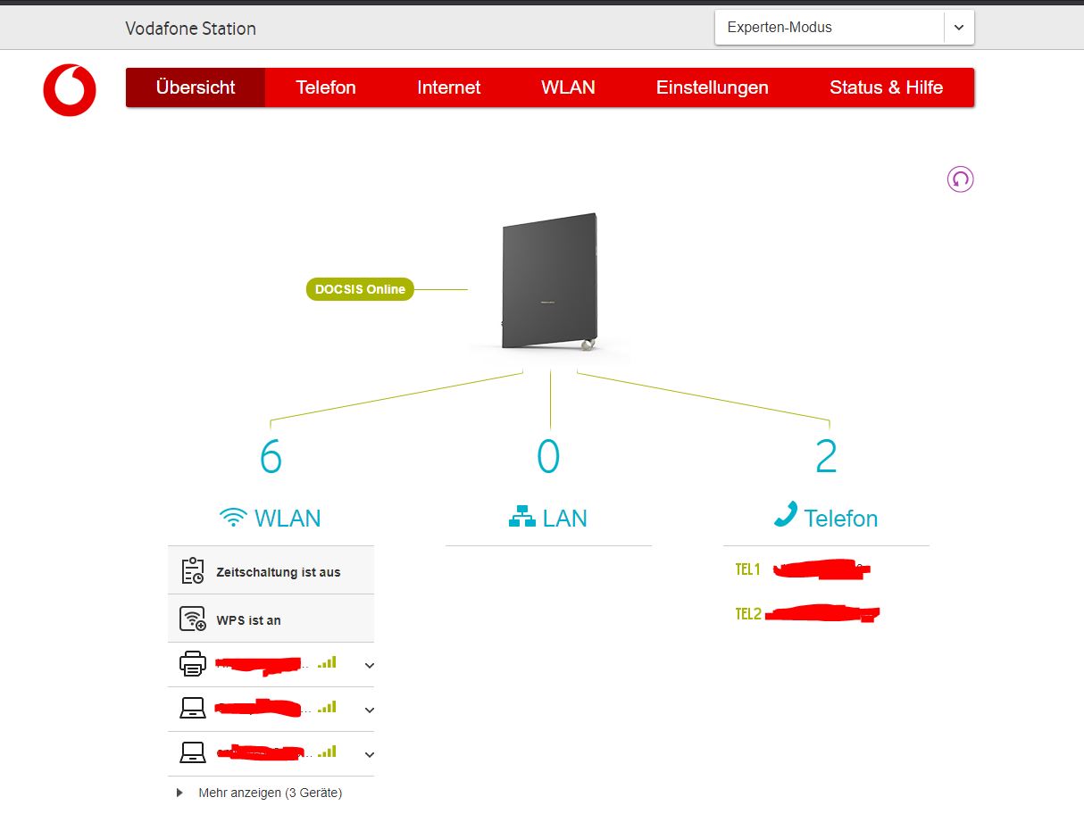Click the WPS wifi icon
Image resolution: width=1084 pixels, height=839 pixels.
point(193,619)
